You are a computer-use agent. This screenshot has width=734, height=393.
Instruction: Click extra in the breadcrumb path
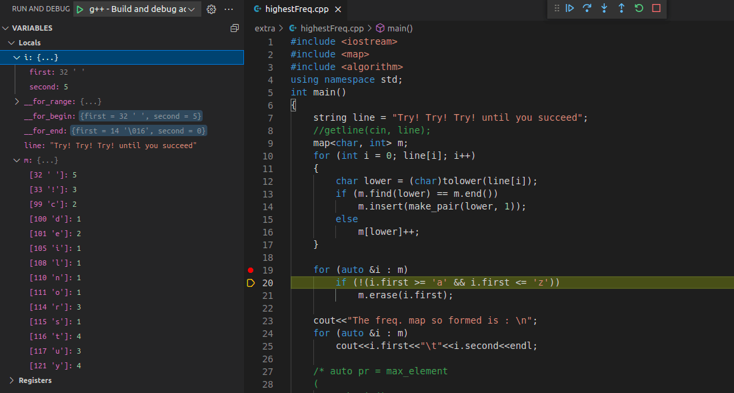tap(265, 28)
